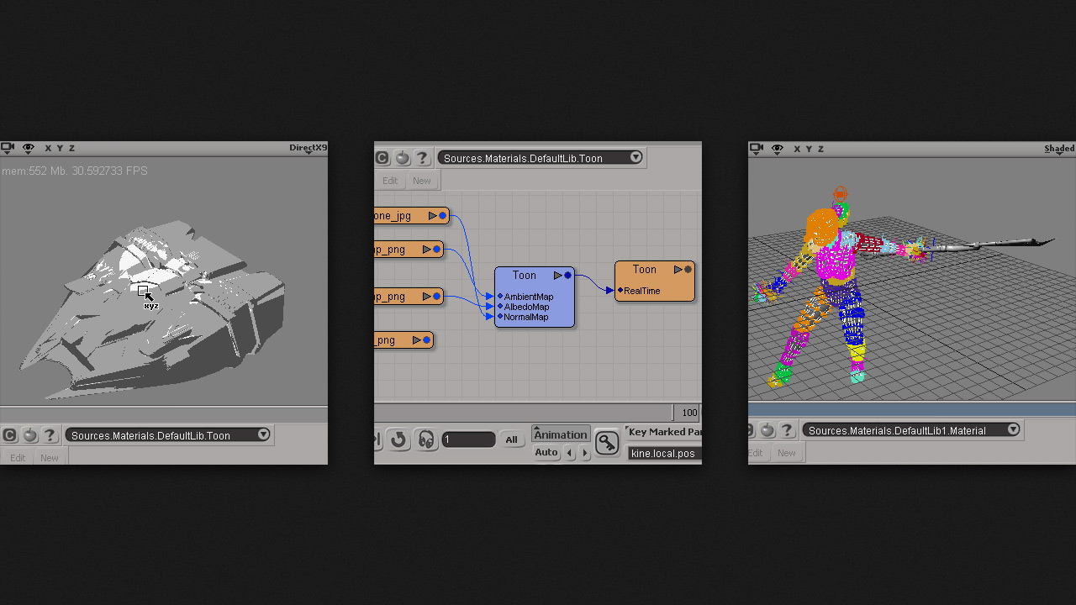This screenshot has height=605, width=1076.
Task: Click the All button in playback bar
Action: (x=511, y=439)
